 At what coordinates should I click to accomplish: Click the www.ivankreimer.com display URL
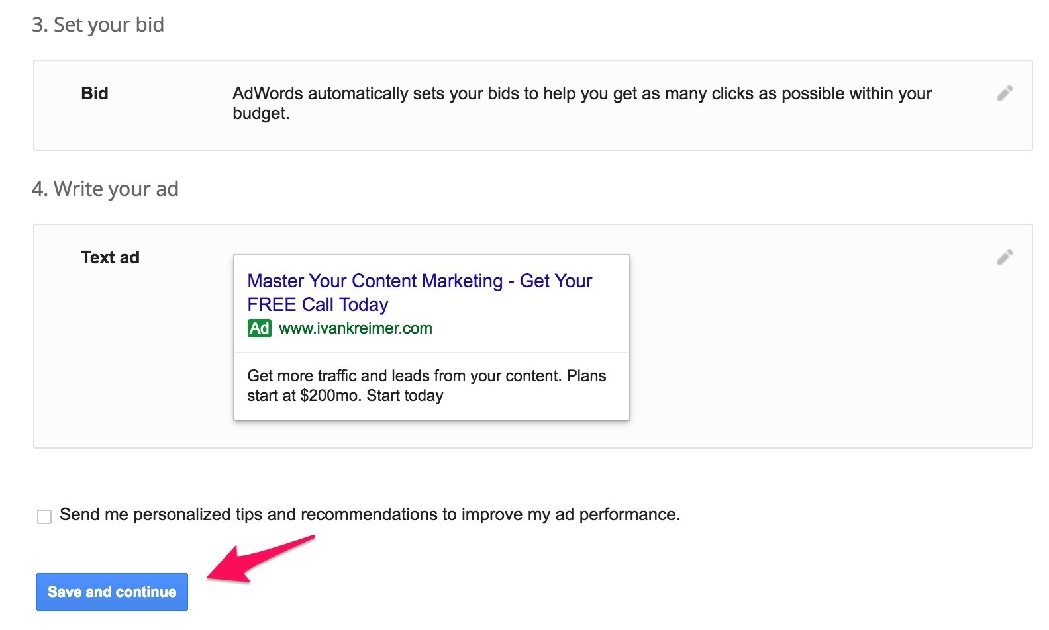coord(355,328)
